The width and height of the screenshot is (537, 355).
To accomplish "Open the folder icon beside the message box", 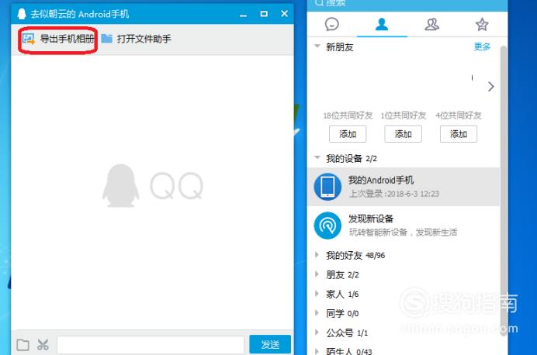I will (x=23, y=345).
